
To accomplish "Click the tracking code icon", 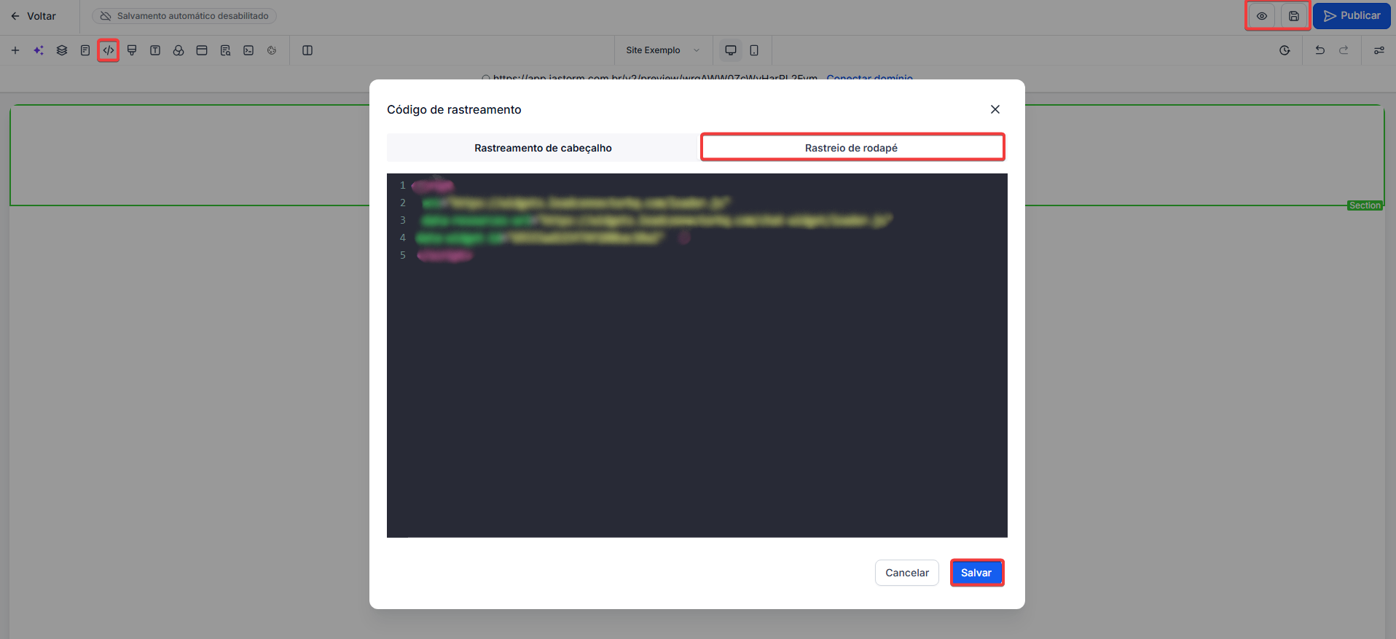I will coord(109,50).
